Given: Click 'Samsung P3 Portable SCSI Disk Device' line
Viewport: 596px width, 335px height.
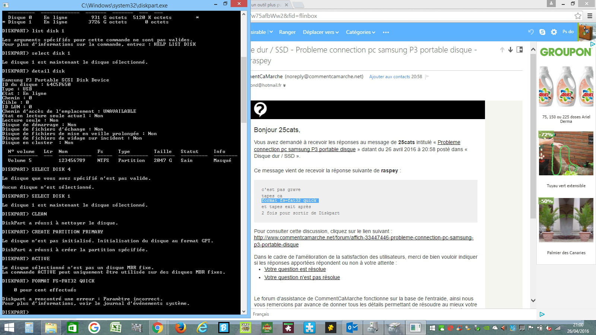Looking at the screenshot, I should pos(56,80).
